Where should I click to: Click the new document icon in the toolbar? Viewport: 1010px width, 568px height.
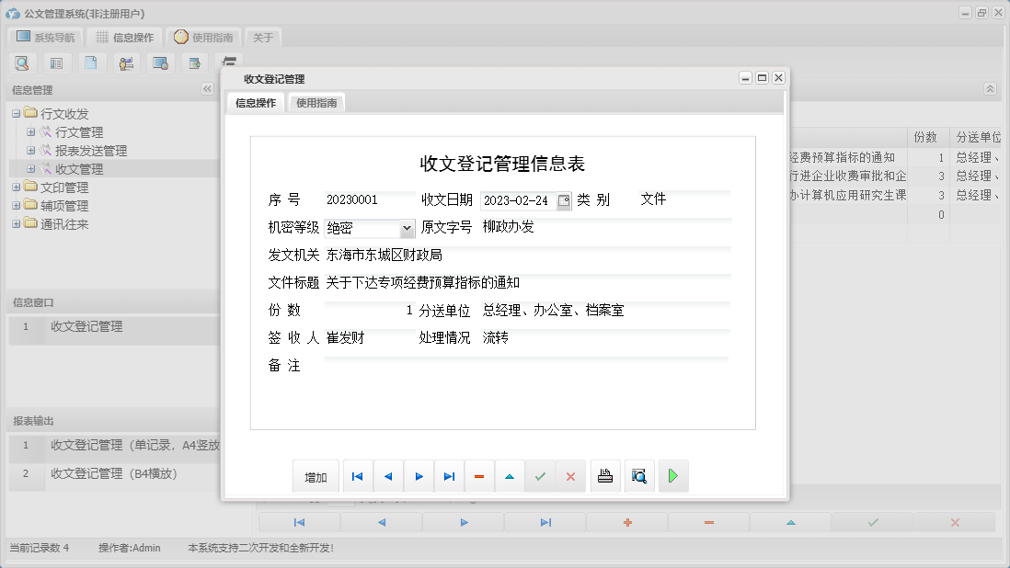(92, 62)
